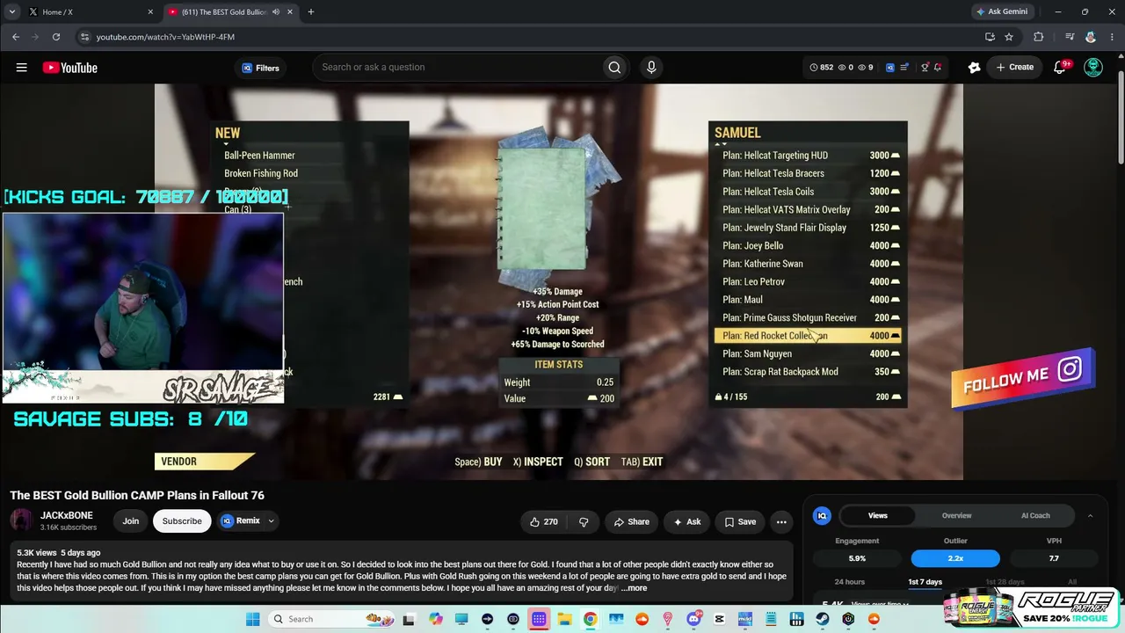Click Ask Gemini in the title bar
The image size is (1125, 633).
tap(1001, 12)
